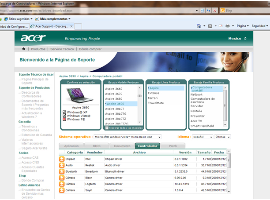Viewport: 270px width, 200px height.
Task: Open the print options dropdown arrow
Action: (233, 26)
